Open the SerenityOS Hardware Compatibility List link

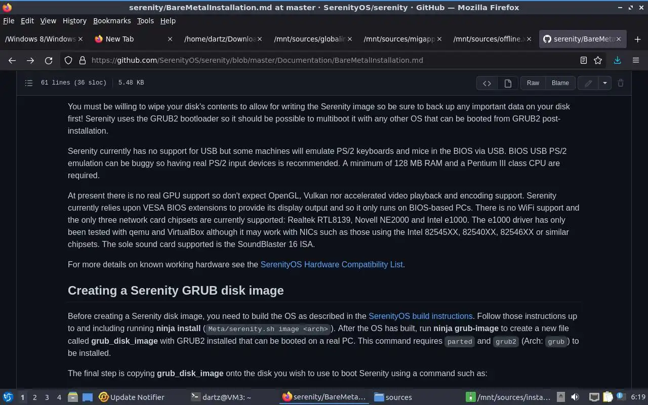[332, 264]
